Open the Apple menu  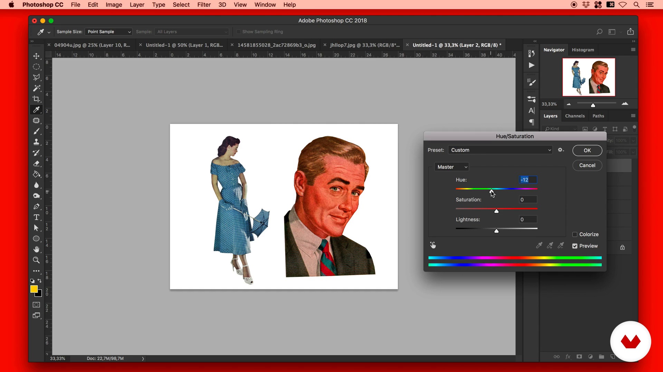(x=11, y=5)
